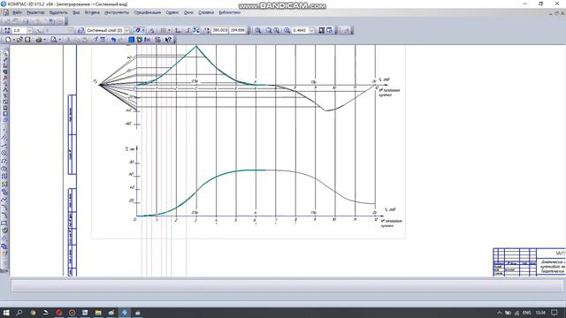Click the taskbar search magnifier

pyautogui.click(x=19, y=313)
